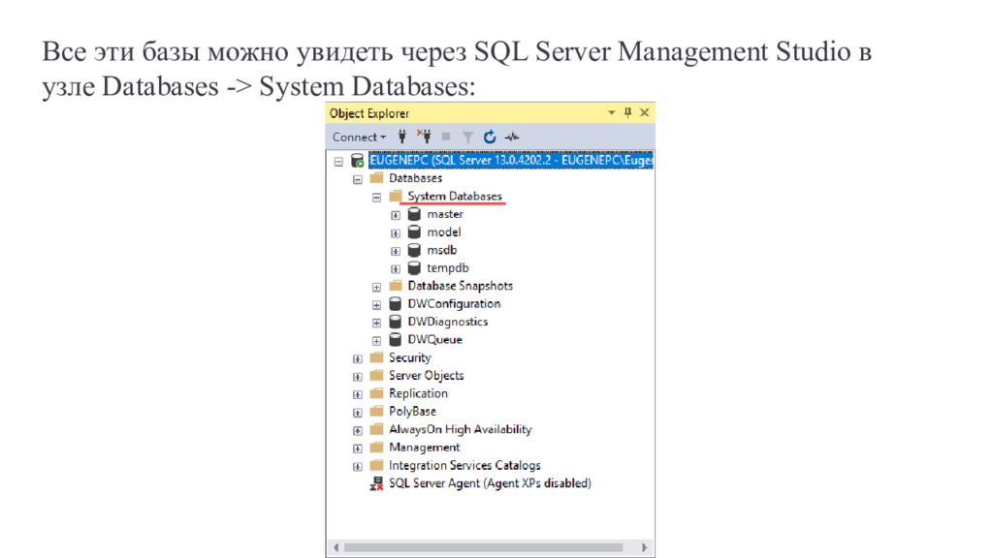Click the Security folder icon
Screen dimensions: 993x558
pos(377,356)
